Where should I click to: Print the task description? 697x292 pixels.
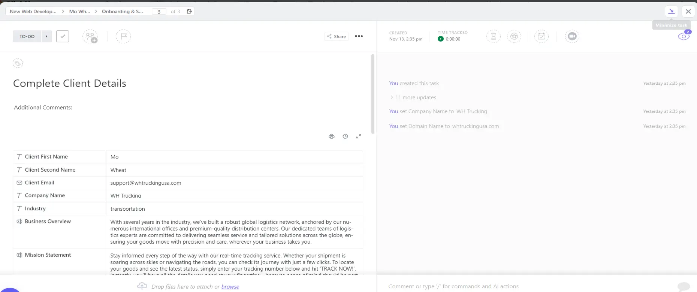tap(332, 136)
